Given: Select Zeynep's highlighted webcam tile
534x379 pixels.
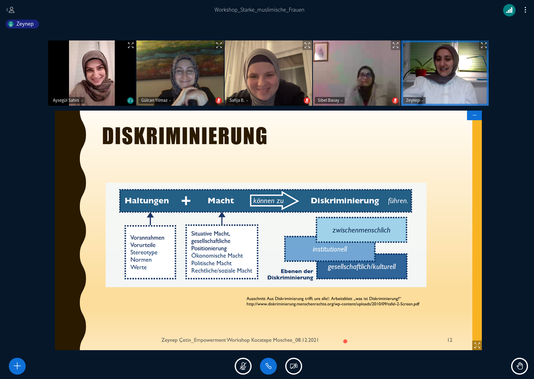Looking at the screenshot, I should point(445,72).
